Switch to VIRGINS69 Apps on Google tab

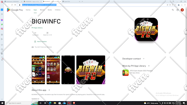[32, 2]
